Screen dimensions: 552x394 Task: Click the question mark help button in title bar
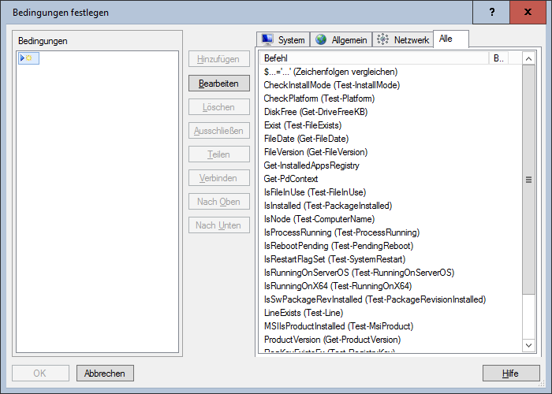492,12
